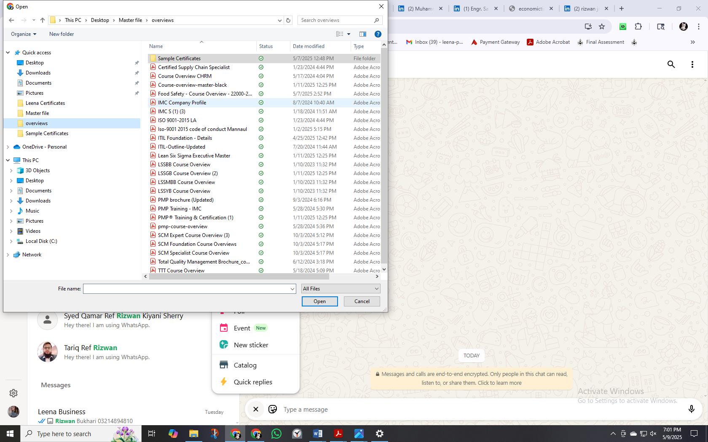Go back in Open dialog navigation

11,20
